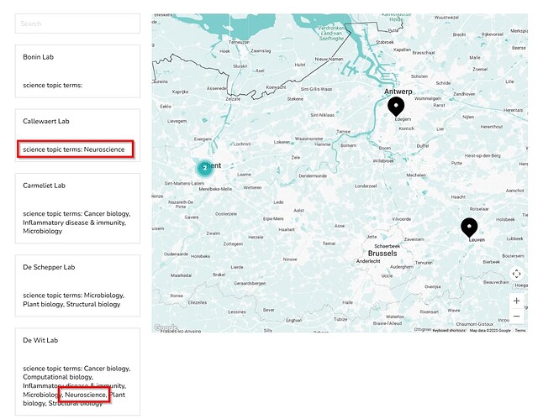Click the Dendermonde label on the map
The width and height of the screenshot is (543, 419).
pyautogui.click(x=313, y=175)
